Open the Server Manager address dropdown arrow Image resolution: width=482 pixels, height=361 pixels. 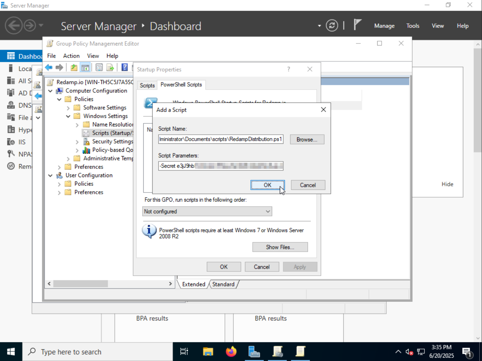coord(319,26)
